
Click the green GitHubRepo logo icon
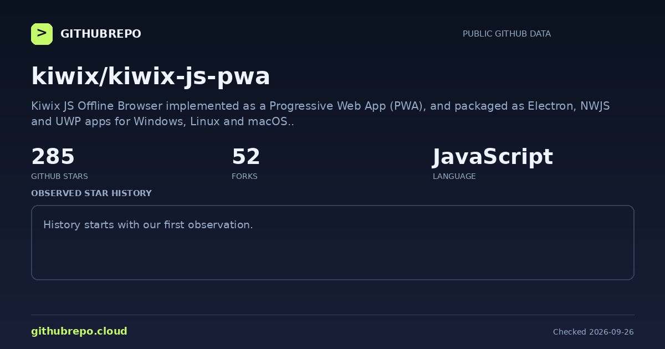click(42, 34)
